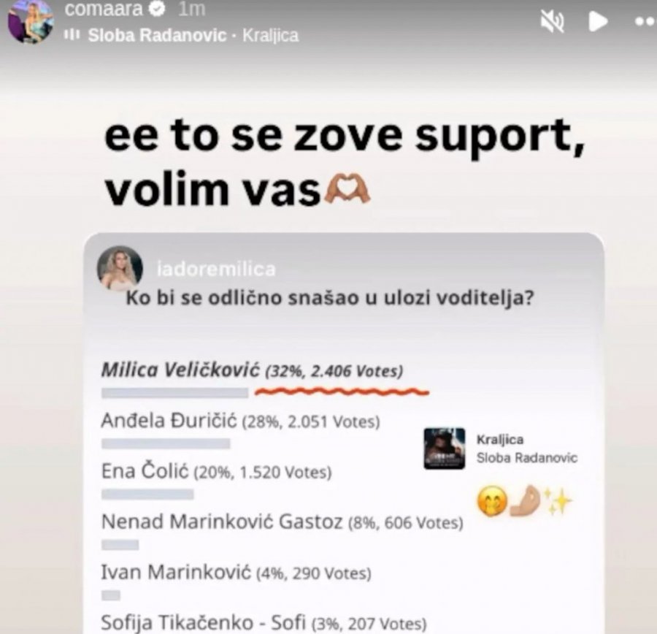Tap the smiling face with hand emoji
This screenshot has width=657, height=634.
pos(492,501)
